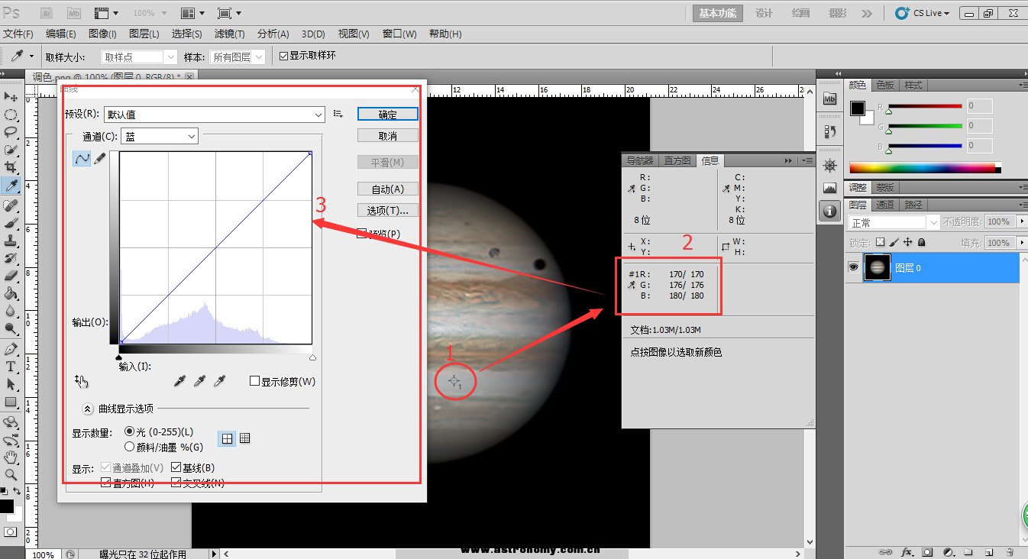Create a new fill or adjustment layer
Screen dimensions: 1028x559
click(x=948, y=551)
